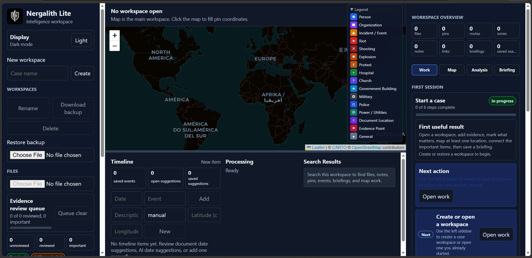Viewport: 532px width, 258px height.
Task: Click the Queue clear button
Action: point(73,213)
